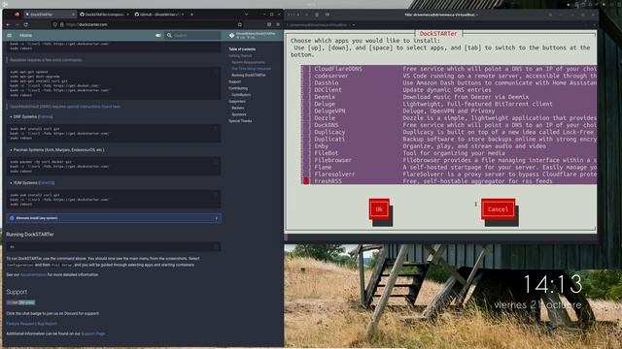Open Support in the table of contents
The height and width of the screenshot is (349, 622).
[x=234, y=81]
